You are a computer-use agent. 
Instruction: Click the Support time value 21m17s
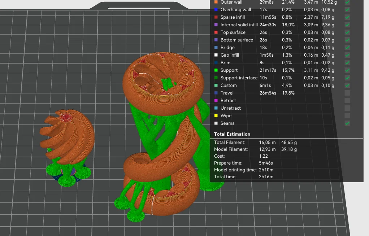point(268,70)
